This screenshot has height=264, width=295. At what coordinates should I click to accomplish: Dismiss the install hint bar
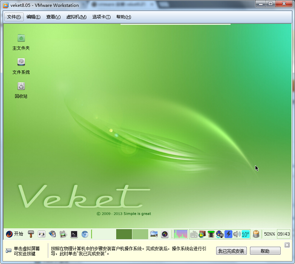click(x=287, y=245)
